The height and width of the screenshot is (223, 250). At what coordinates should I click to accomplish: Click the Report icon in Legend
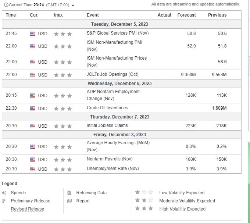[x=69, y=201]
